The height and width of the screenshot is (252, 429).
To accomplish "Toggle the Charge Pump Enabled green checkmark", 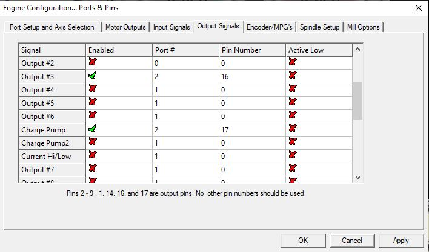I will point(93,129).
